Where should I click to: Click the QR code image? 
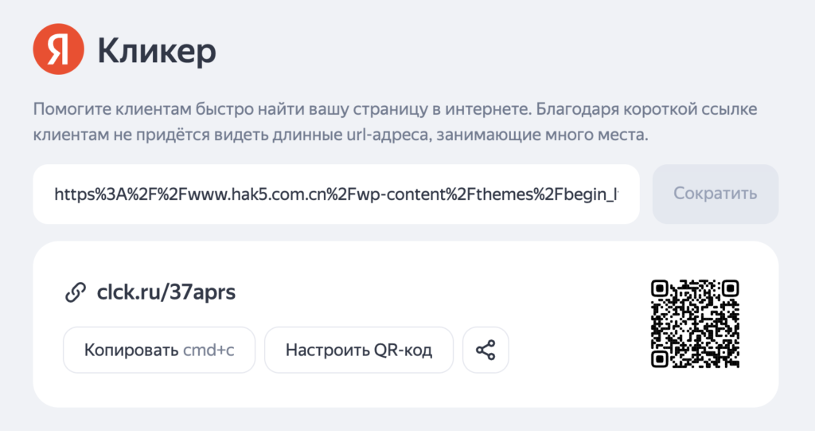695,323
